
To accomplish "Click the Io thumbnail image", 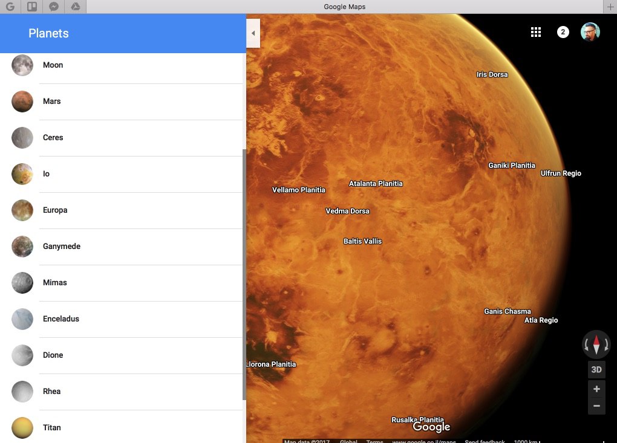I will click(x=22, y=173).
